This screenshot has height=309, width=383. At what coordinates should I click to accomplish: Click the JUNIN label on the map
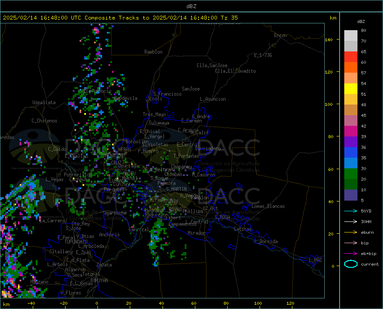(x=172, y=201)
